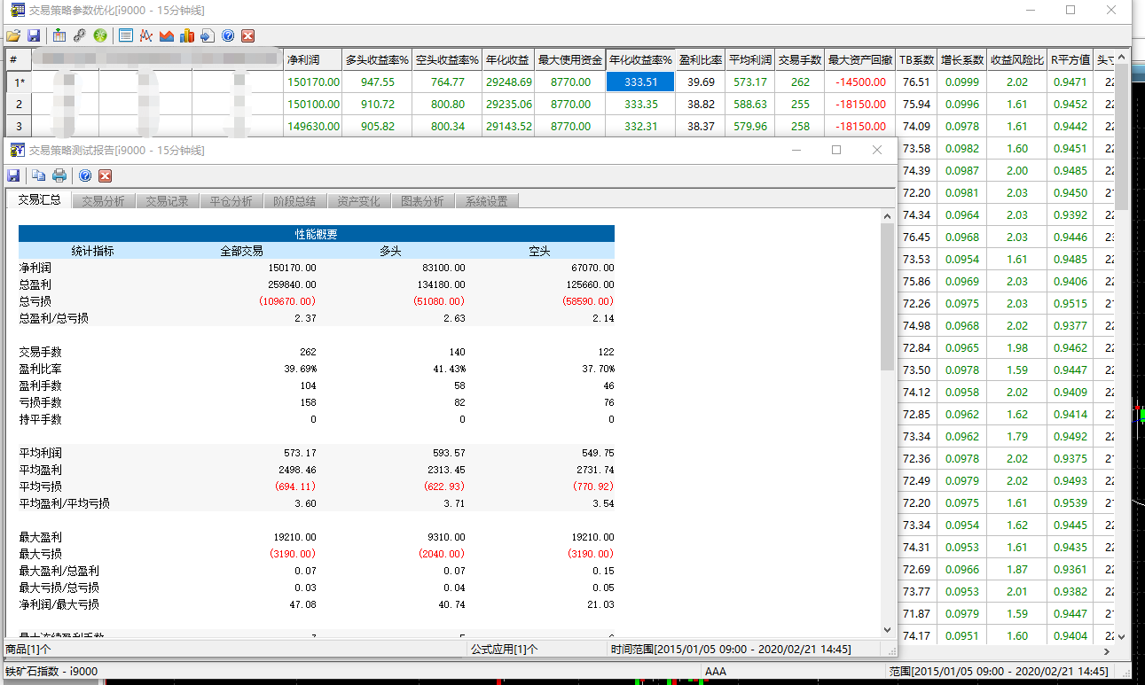
Task: Open the 资产变化 tab
Action: pyautogui.click(x=359, y=201)
